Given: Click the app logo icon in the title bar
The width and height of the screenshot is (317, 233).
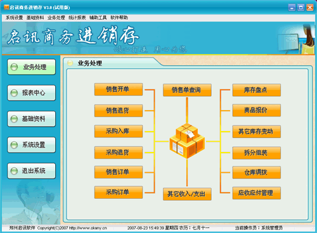Looking at the screenshot, I should tap(6, 7).
